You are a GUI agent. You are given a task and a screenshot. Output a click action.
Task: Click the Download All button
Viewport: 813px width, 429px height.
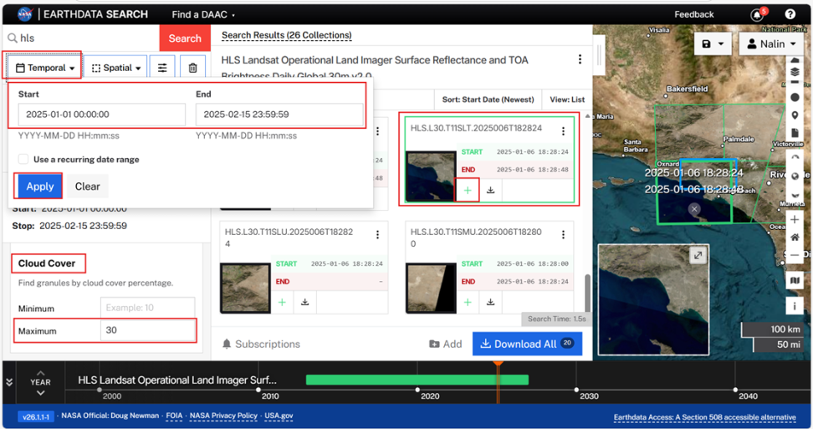click(527, 344)
